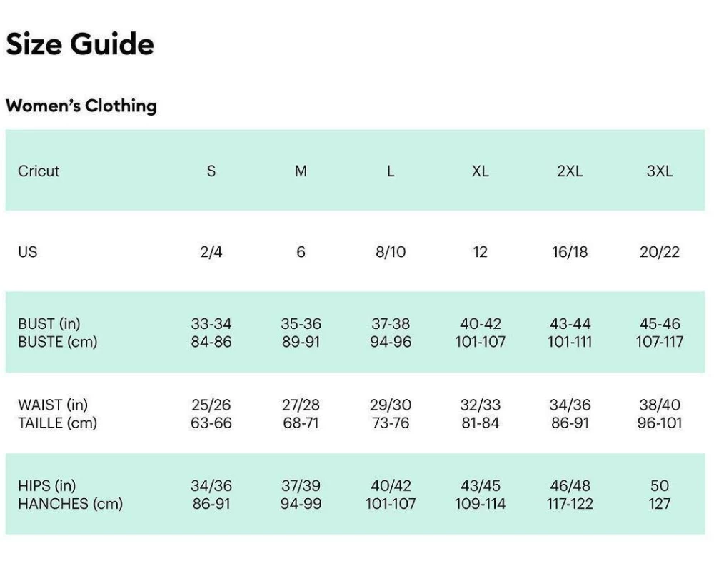
Task: Click the XL size column header
Action: tap(481, 171)
